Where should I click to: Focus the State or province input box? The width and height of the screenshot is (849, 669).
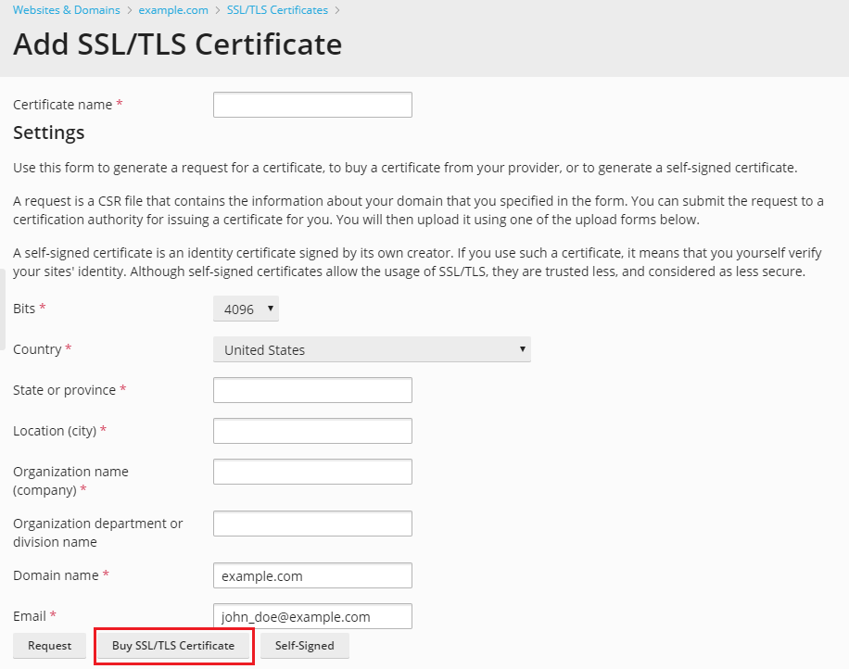[312, 390]
